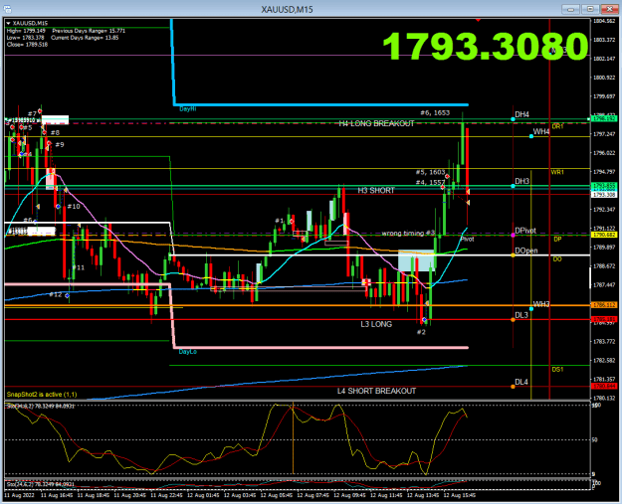
Task: Click the 'wrong timing #3' annotation
Action: click(408, 233)
